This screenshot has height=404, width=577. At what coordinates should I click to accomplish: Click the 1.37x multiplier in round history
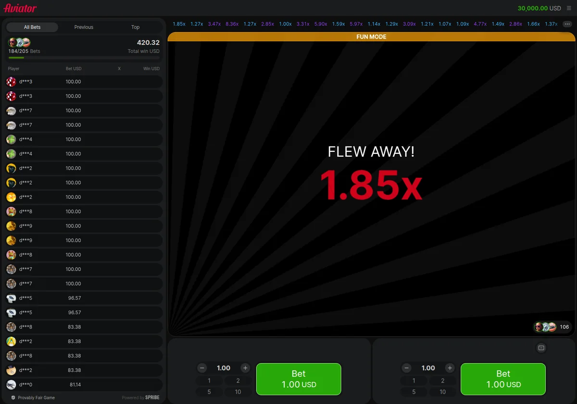551,24
